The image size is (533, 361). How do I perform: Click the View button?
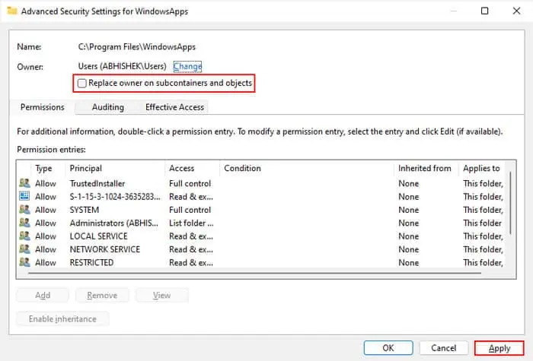coord(161,296)
